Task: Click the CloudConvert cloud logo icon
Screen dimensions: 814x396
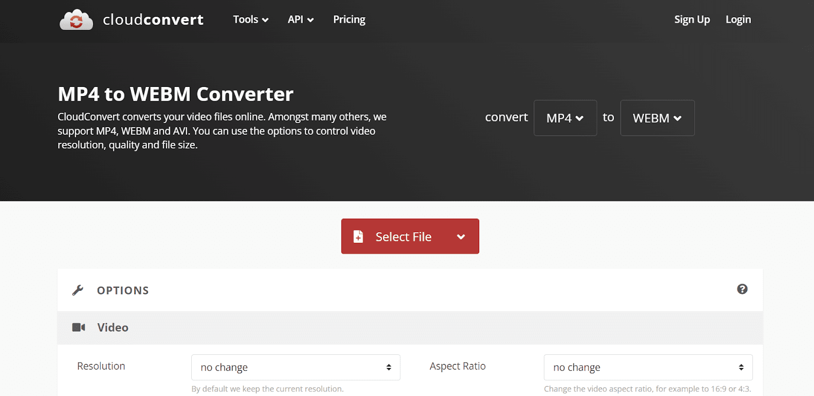Action: click(x=76, y=20)
